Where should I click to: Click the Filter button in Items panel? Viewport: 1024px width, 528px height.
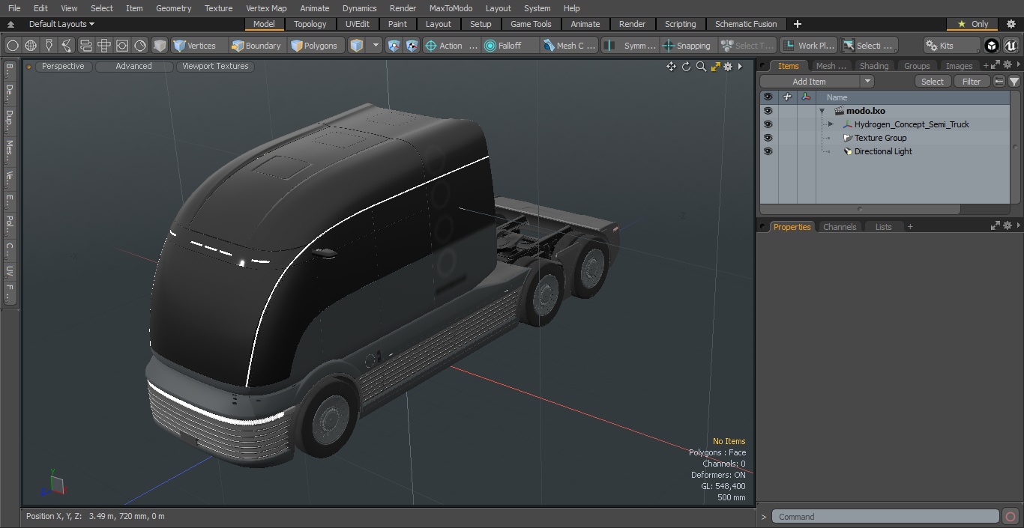tap(972, 82)
